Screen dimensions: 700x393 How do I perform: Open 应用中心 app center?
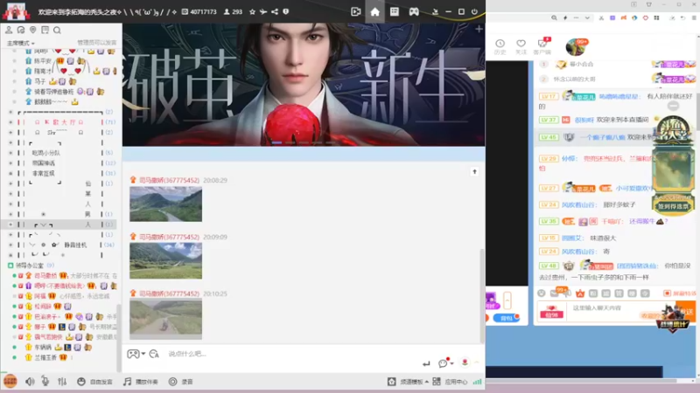pyautogui.click(x=450, y=382)
